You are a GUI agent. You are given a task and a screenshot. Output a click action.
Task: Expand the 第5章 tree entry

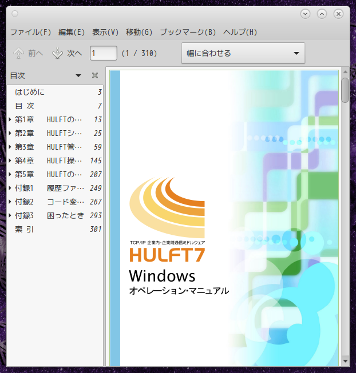click(x=10, y=174)
